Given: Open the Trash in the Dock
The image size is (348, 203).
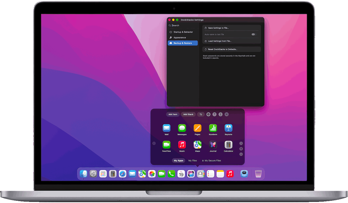Looking at the screenshot, I should coord(258,174).
